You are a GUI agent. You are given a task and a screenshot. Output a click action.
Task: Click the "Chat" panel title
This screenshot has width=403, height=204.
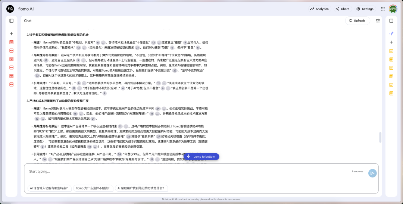[x=28, y=21]
